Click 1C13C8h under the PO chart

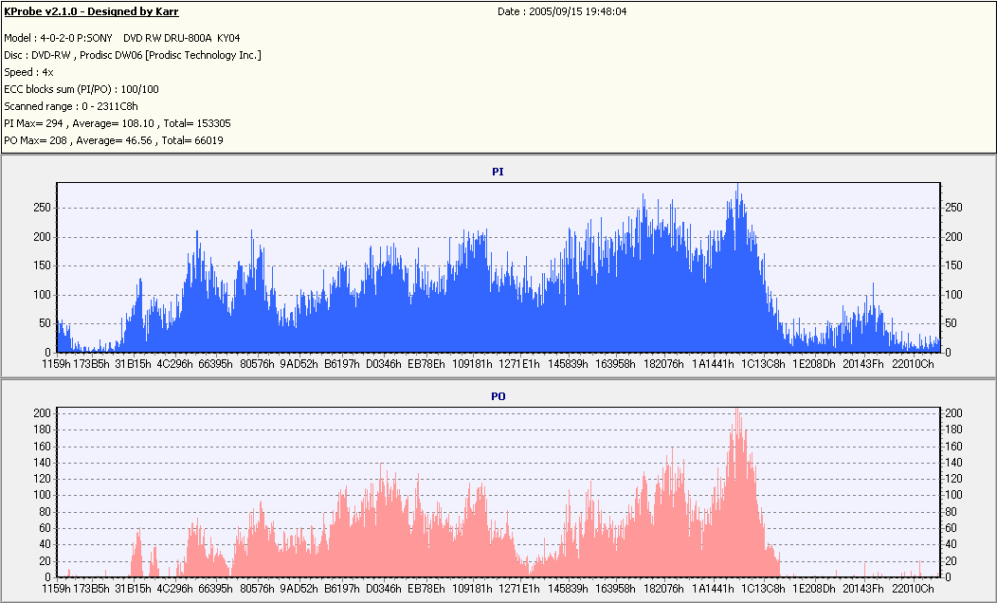coord(763,589)
